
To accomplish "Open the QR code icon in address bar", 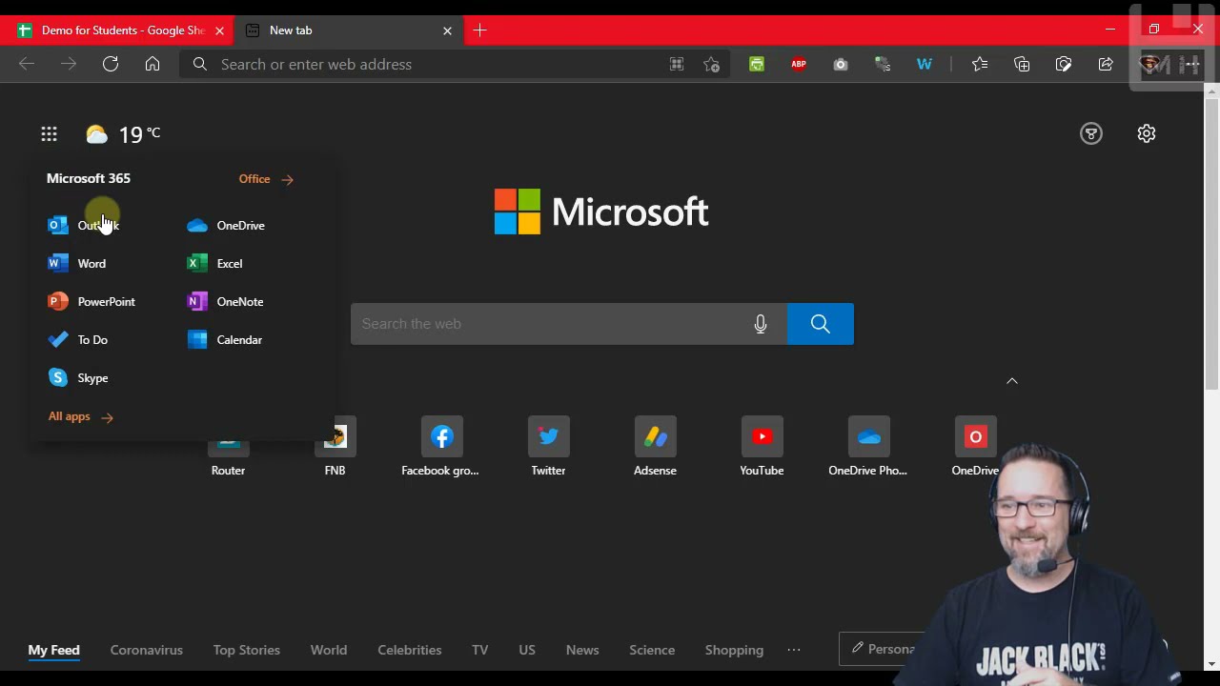I will coord(677,64).
